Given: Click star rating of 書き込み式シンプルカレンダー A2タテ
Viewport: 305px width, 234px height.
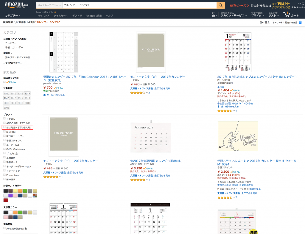Looking at the screenshot, I should point(225,111).
